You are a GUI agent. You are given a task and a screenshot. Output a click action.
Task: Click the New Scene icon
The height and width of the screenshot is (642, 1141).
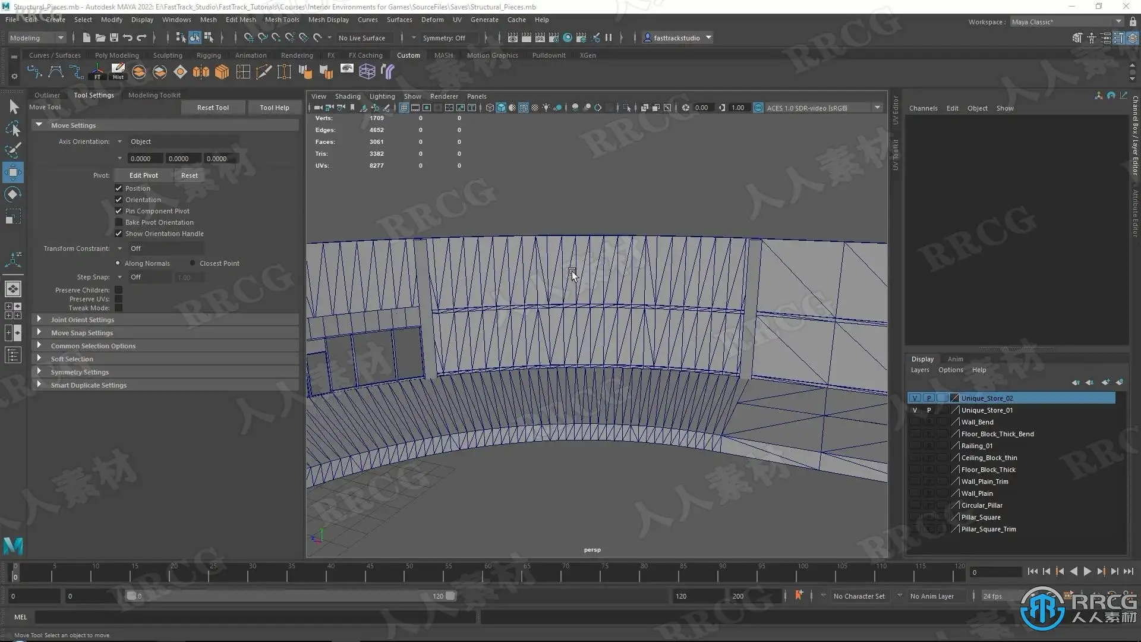tap(86, 37)
